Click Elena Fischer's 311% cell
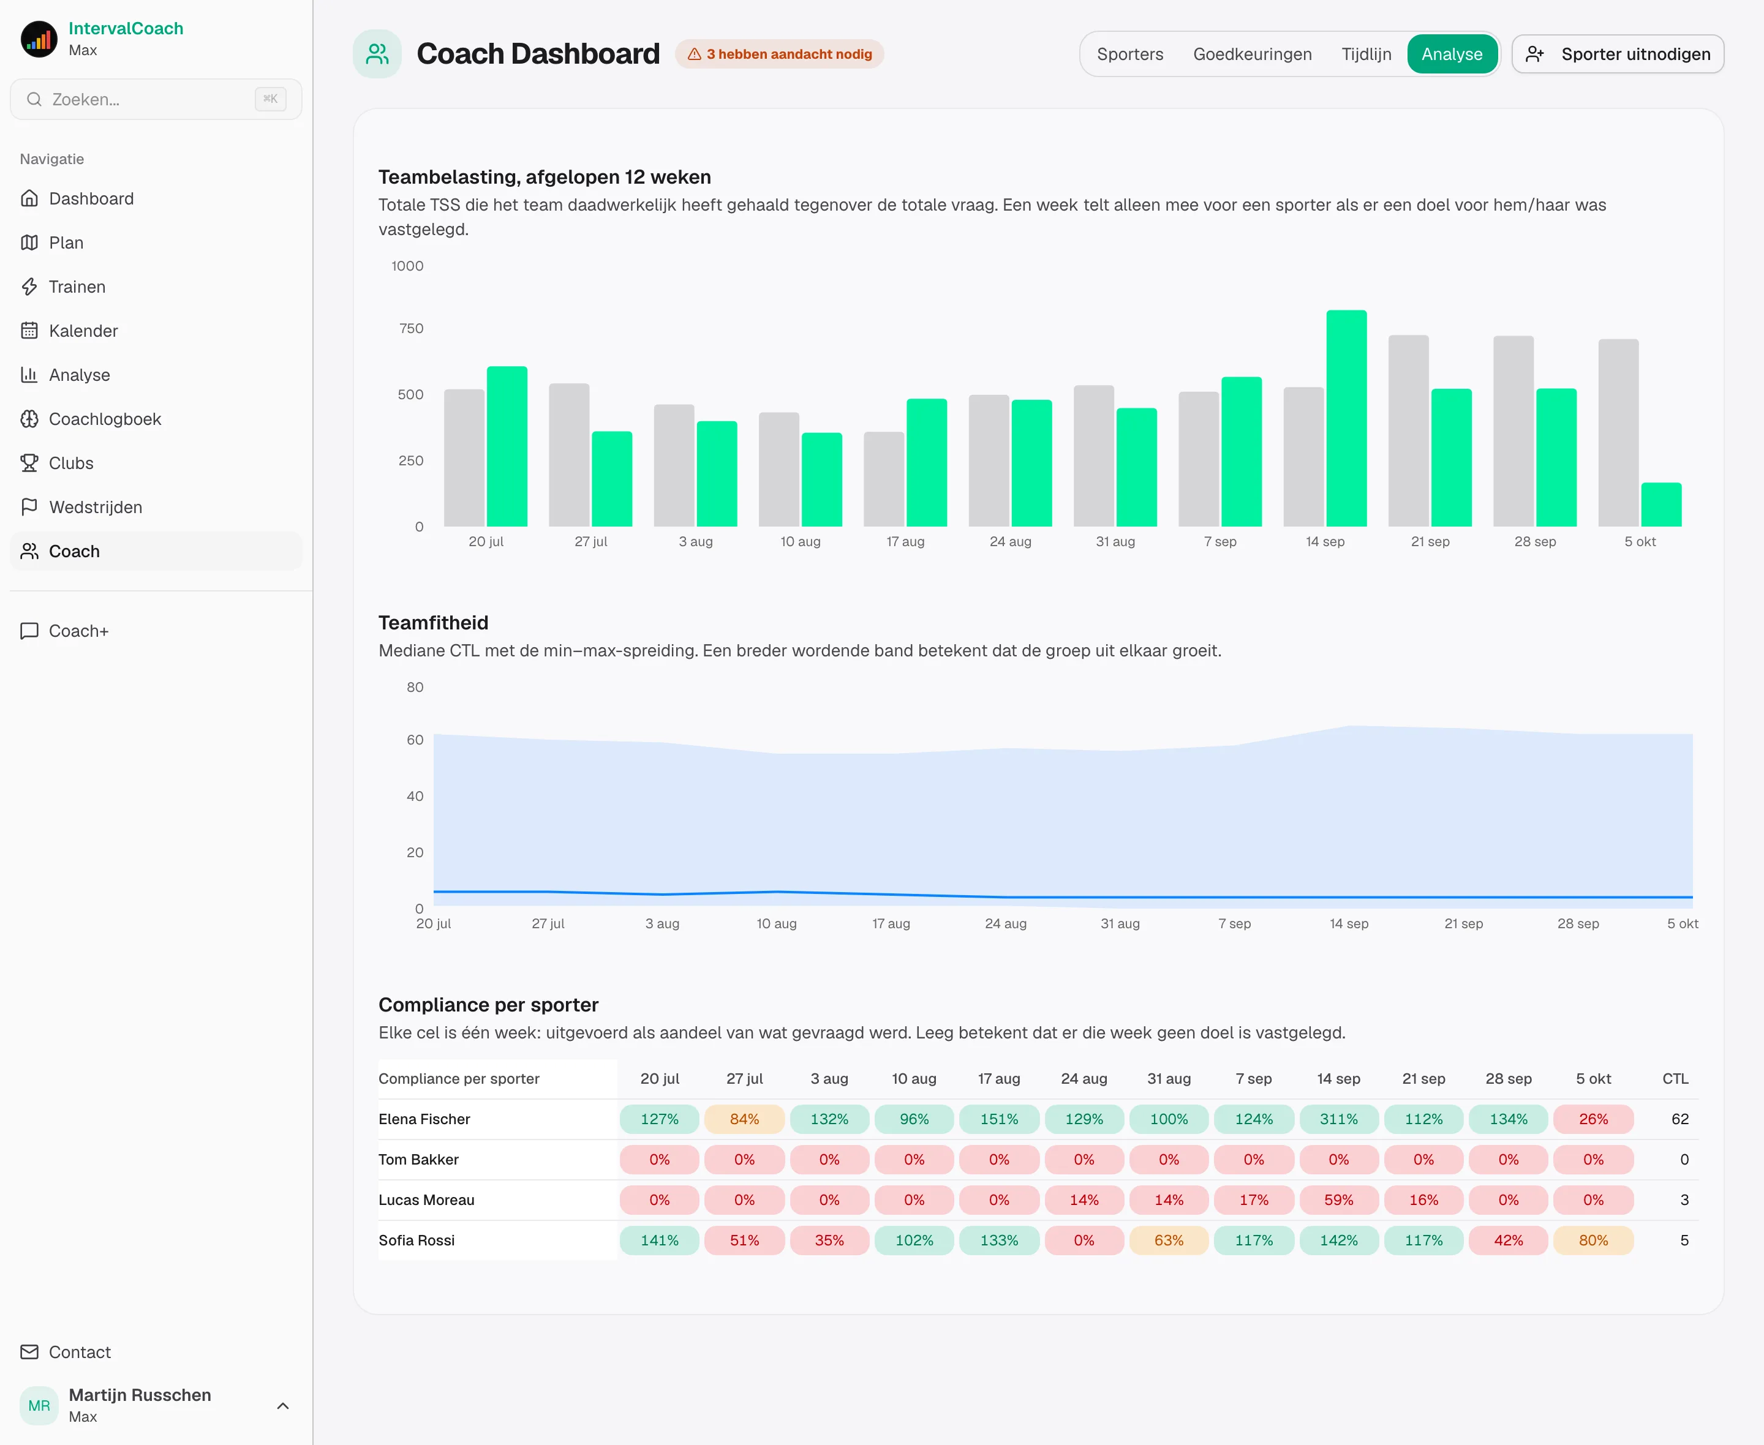1764x1445 pixels. click(1338, 1119)
